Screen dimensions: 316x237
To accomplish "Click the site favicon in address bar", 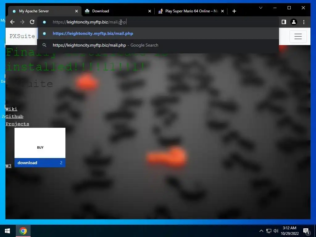I will coord(44,22).
